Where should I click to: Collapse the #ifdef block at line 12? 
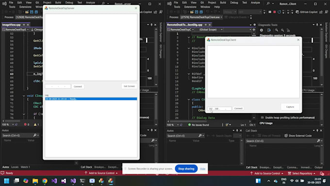pyautogui.click(x=189, y=74)
